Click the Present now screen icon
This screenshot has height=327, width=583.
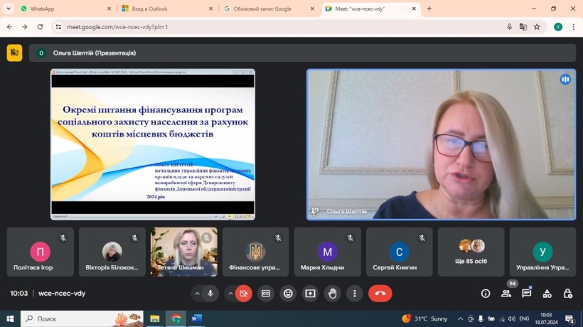coord(310,294)
